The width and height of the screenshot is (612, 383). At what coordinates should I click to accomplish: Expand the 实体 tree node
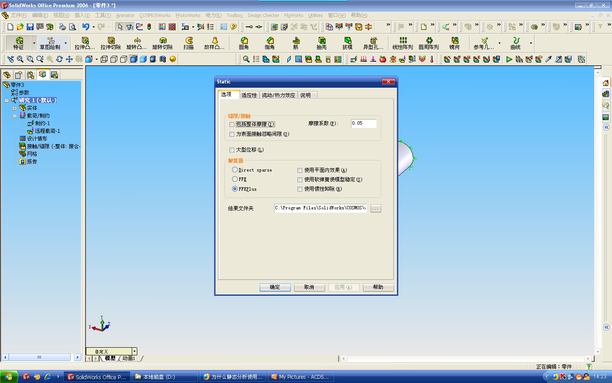(14, 108)
